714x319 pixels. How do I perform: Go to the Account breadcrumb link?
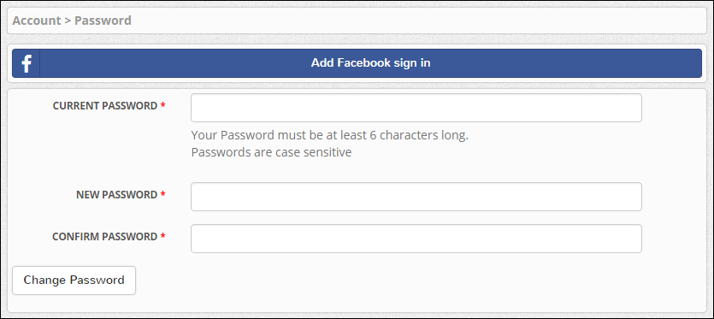pos(37,21)
